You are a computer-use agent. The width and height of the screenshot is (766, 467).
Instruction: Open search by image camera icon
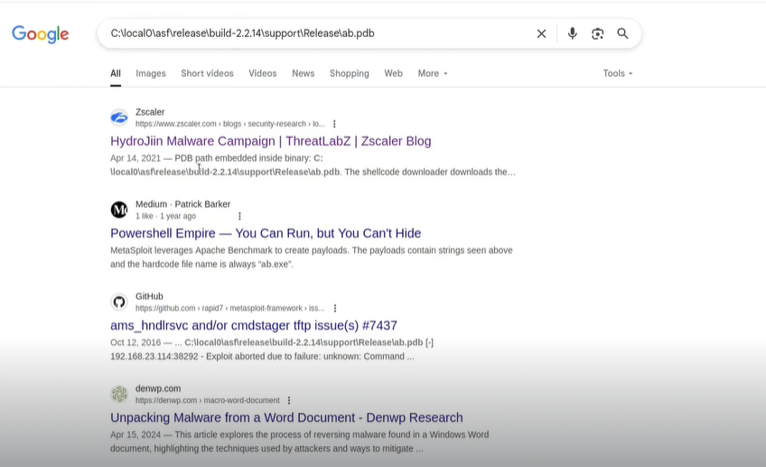point(597,33)
